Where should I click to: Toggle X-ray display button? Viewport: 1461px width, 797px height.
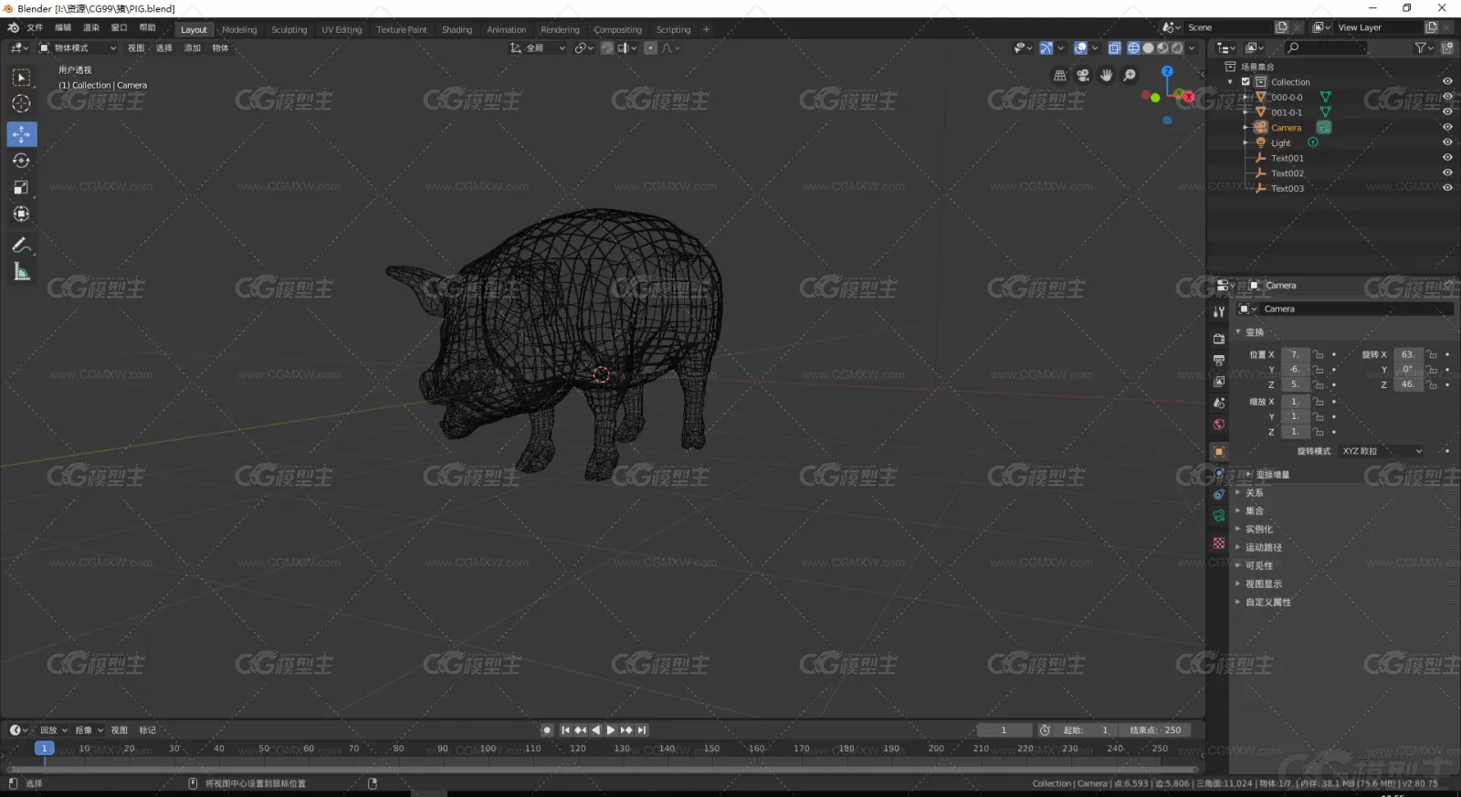click(1115, 48)
